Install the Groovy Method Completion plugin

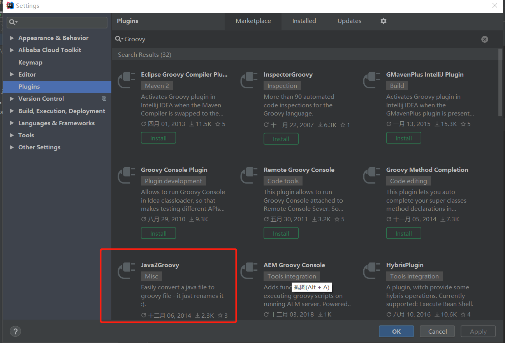click(x=404, y=233)
